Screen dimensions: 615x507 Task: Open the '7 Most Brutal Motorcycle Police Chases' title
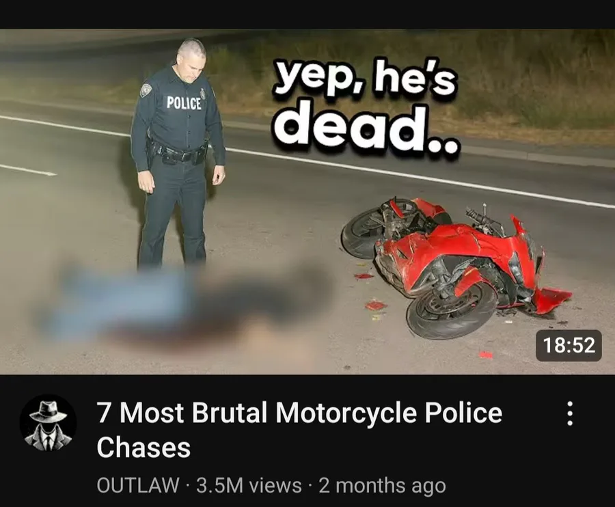[299, 430]
